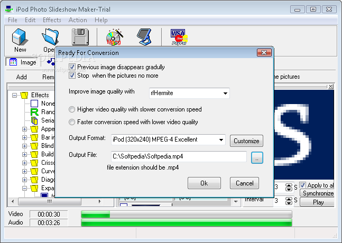Save project using the floppy disk icon
The width and height of the screenshot is (342, 243).
(x=80, y=36)
